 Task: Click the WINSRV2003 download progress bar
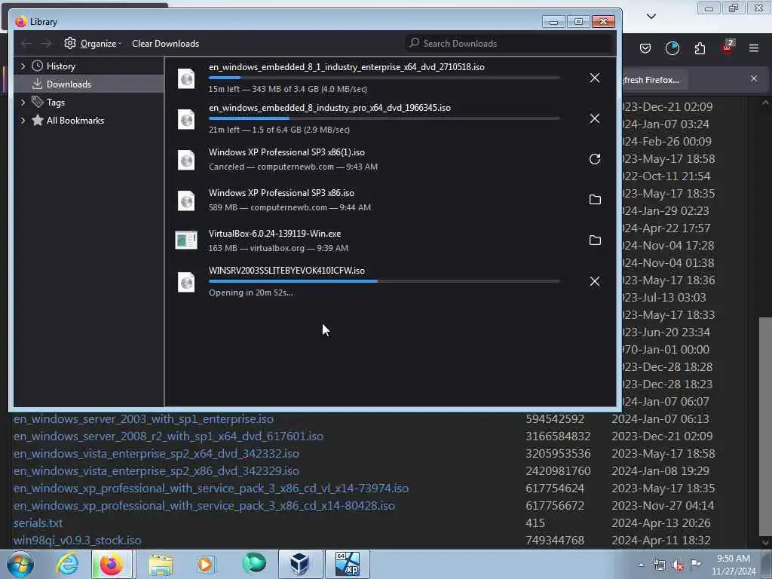[384, 282]
